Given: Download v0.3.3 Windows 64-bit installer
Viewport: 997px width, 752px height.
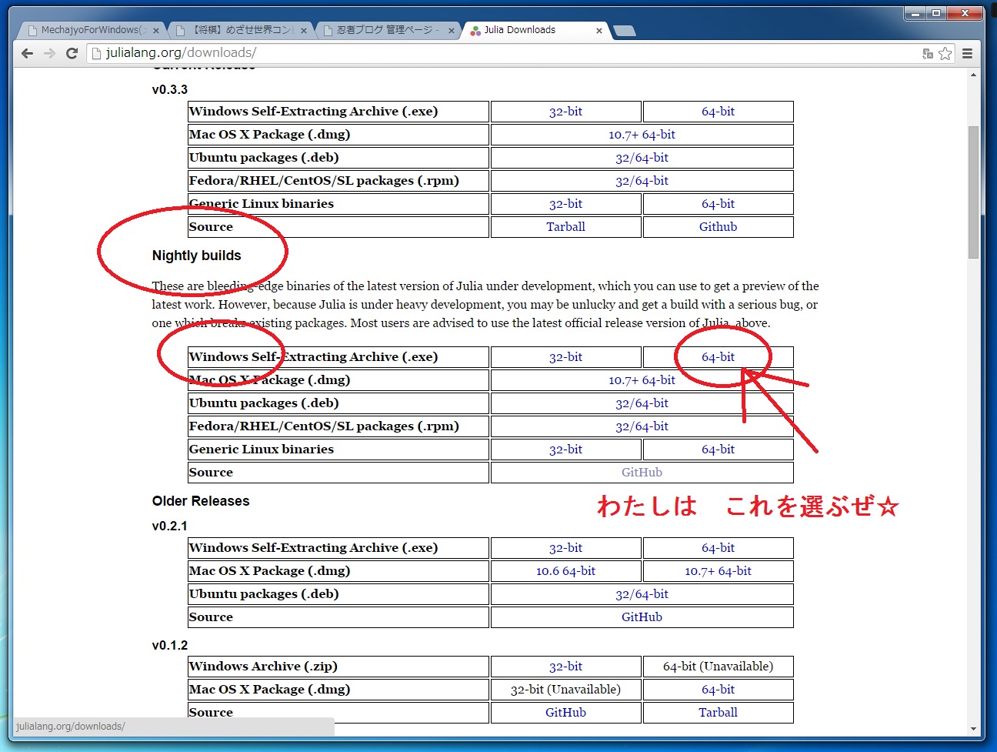Looking at the screenshot, I should click(718, 112).
